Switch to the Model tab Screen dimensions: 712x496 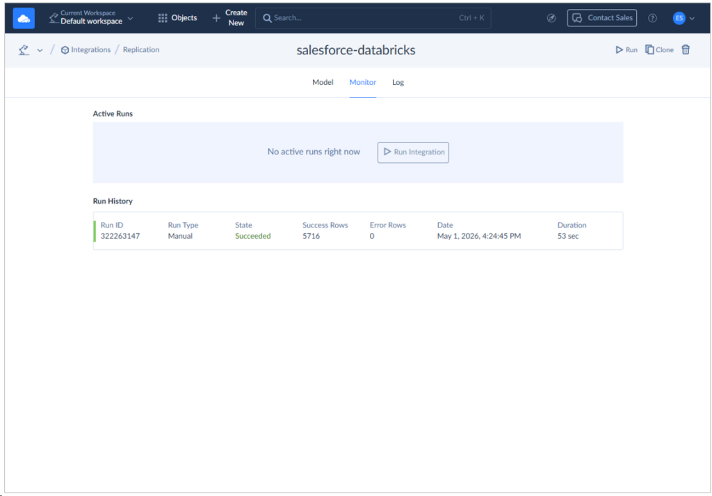click(323, 82)
